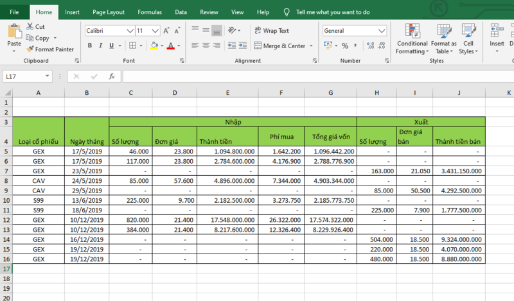Toggle Wrap Text for the cell
This screenshot has width=514, height=301.
272,30
